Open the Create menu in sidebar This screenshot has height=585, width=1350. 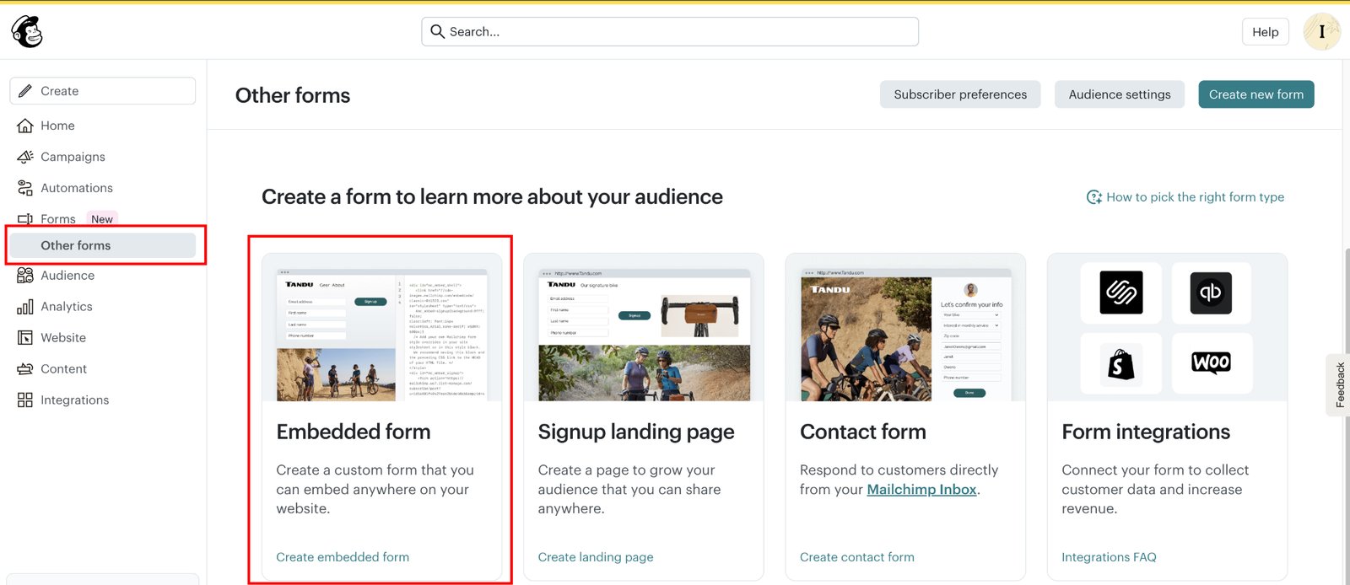(103, 91)
